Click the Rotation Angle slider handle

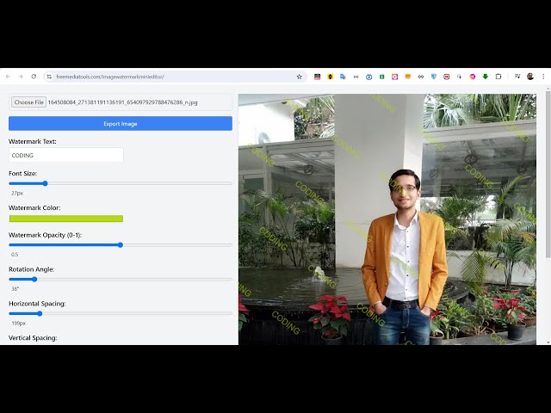[x=34, y=279]
